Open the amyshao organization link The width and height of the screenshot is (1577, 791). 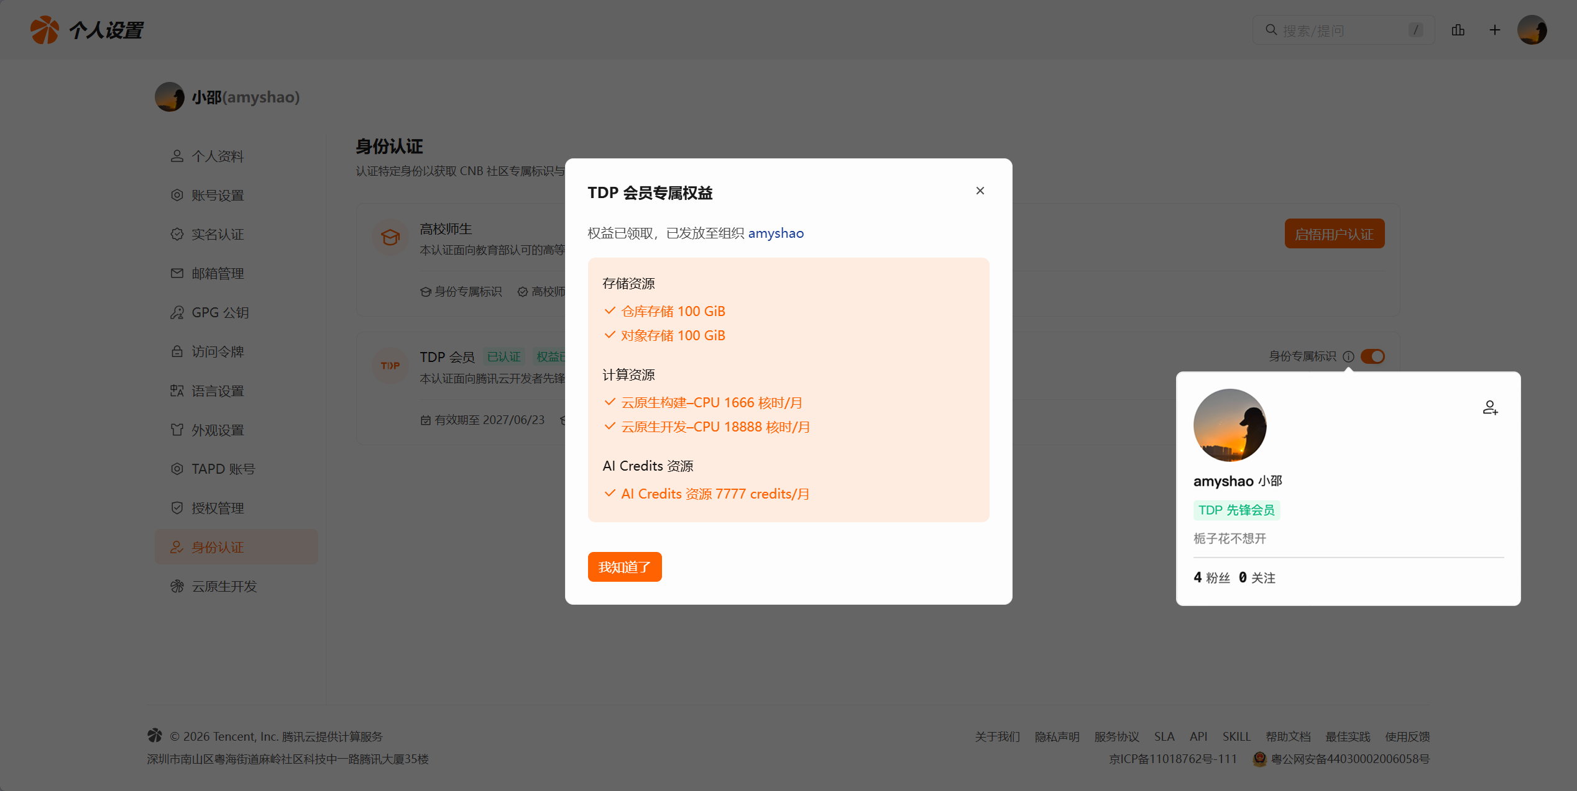(776, 233)
